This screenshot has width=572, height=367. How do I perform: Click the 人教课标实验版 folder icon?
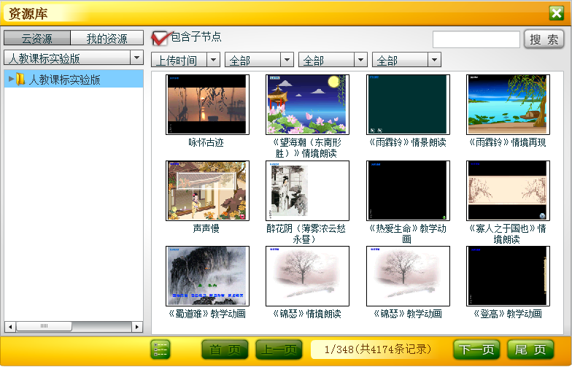coord(20,79)
